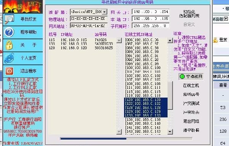229x146 pixels.
Task: Click the 自定义 button
Action: (189, 24)
